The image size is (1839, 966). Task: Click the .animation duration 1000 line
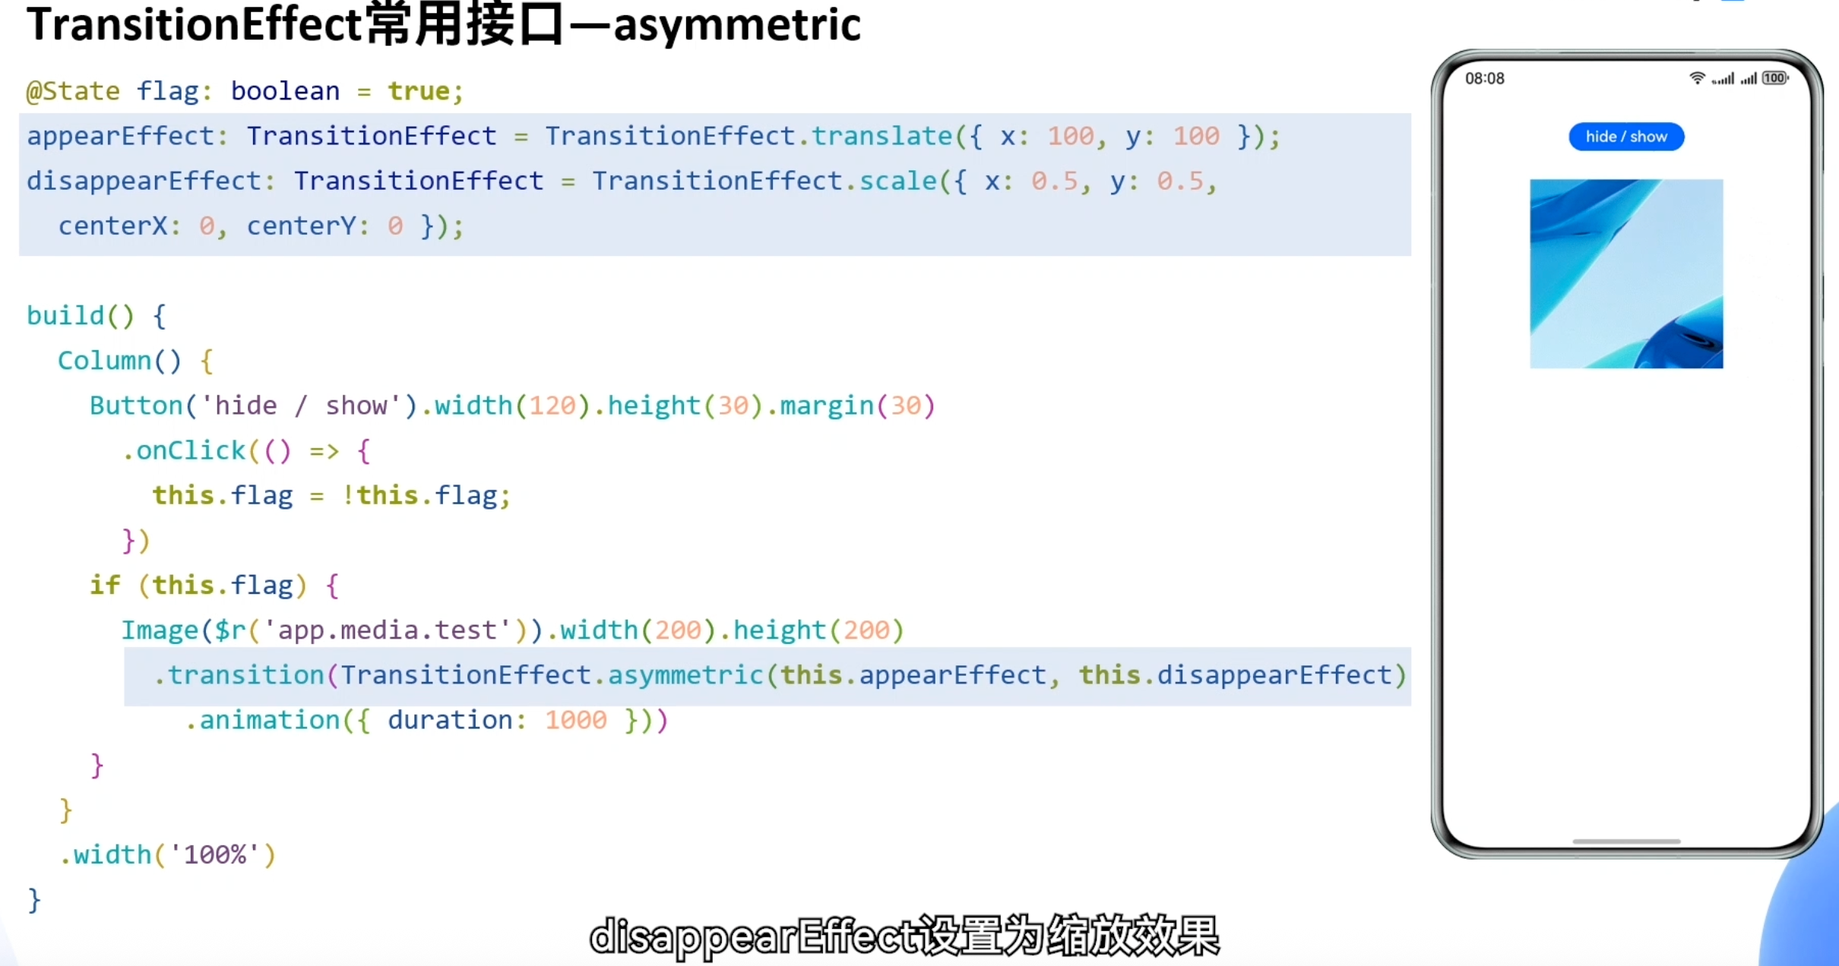pyautogui.click(x=426, y=720)
